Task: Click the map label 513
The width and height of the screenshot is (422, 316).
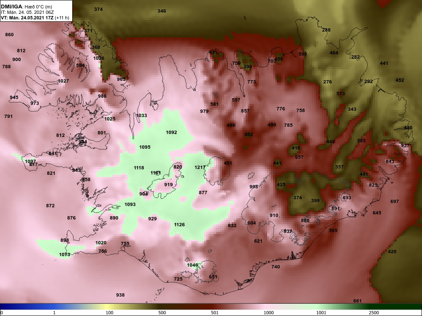Action: (x=341, y=94)
